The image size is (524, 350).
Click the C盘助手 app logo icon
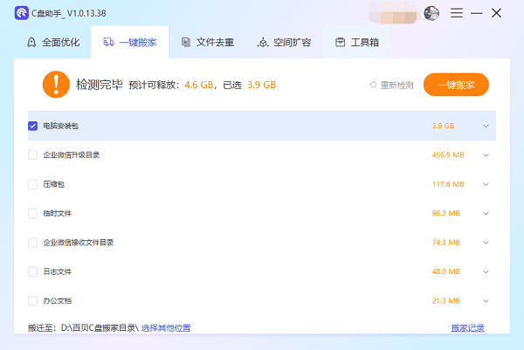21,13
